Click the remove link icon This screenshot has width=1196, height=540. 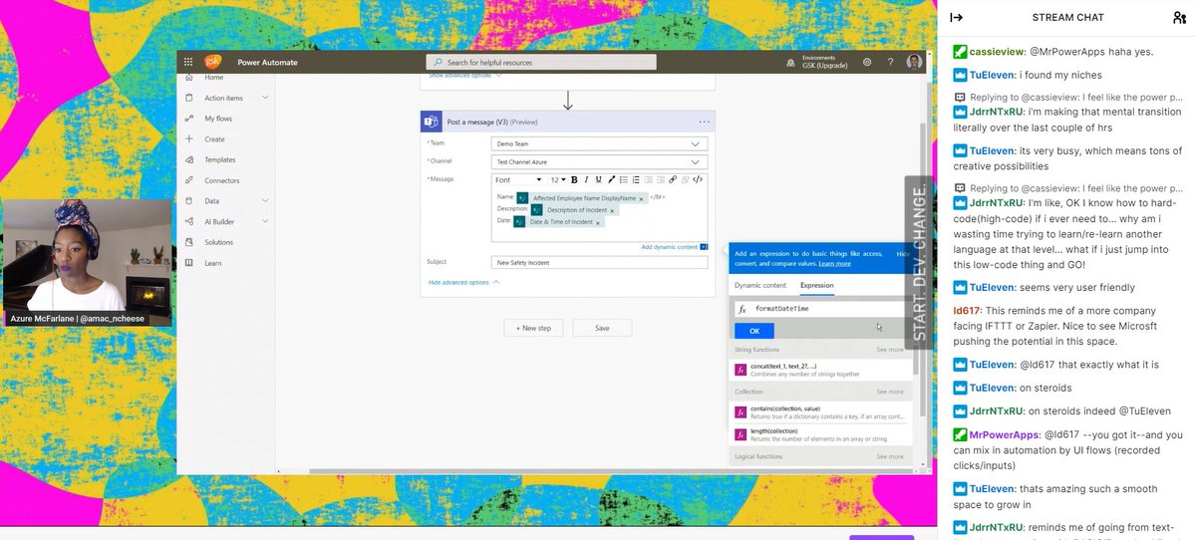pos(685,180)
